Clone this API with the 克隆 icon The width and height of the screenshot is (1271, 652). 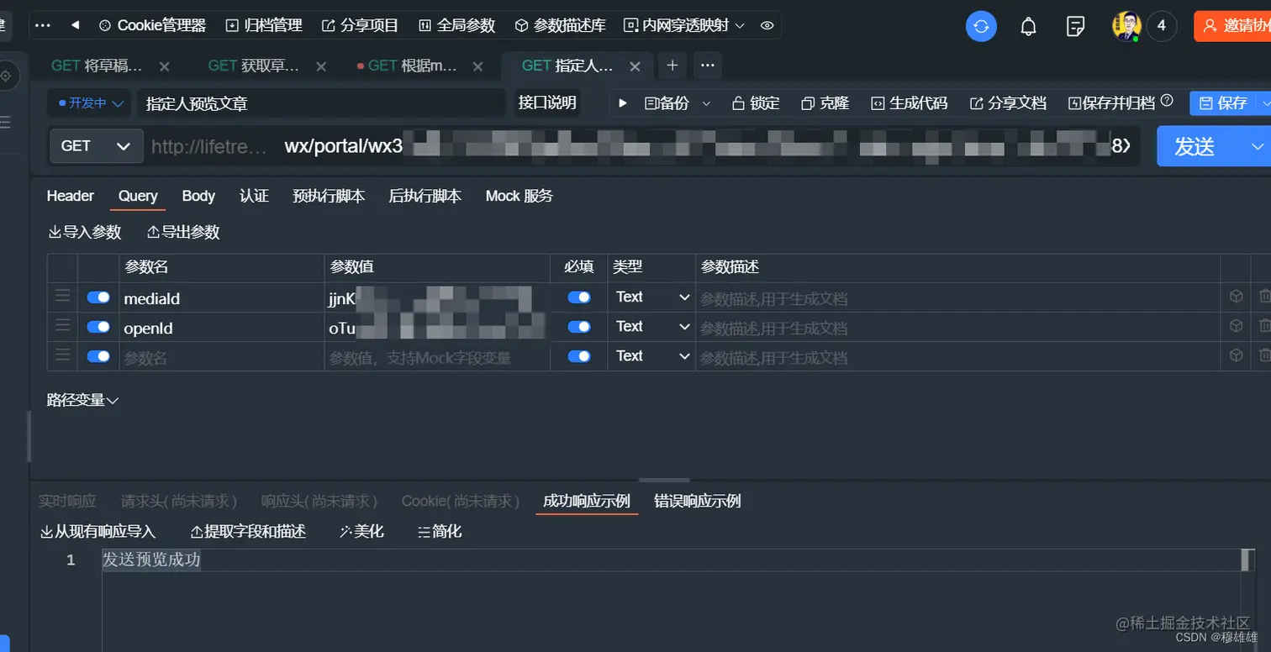point(825,104)
